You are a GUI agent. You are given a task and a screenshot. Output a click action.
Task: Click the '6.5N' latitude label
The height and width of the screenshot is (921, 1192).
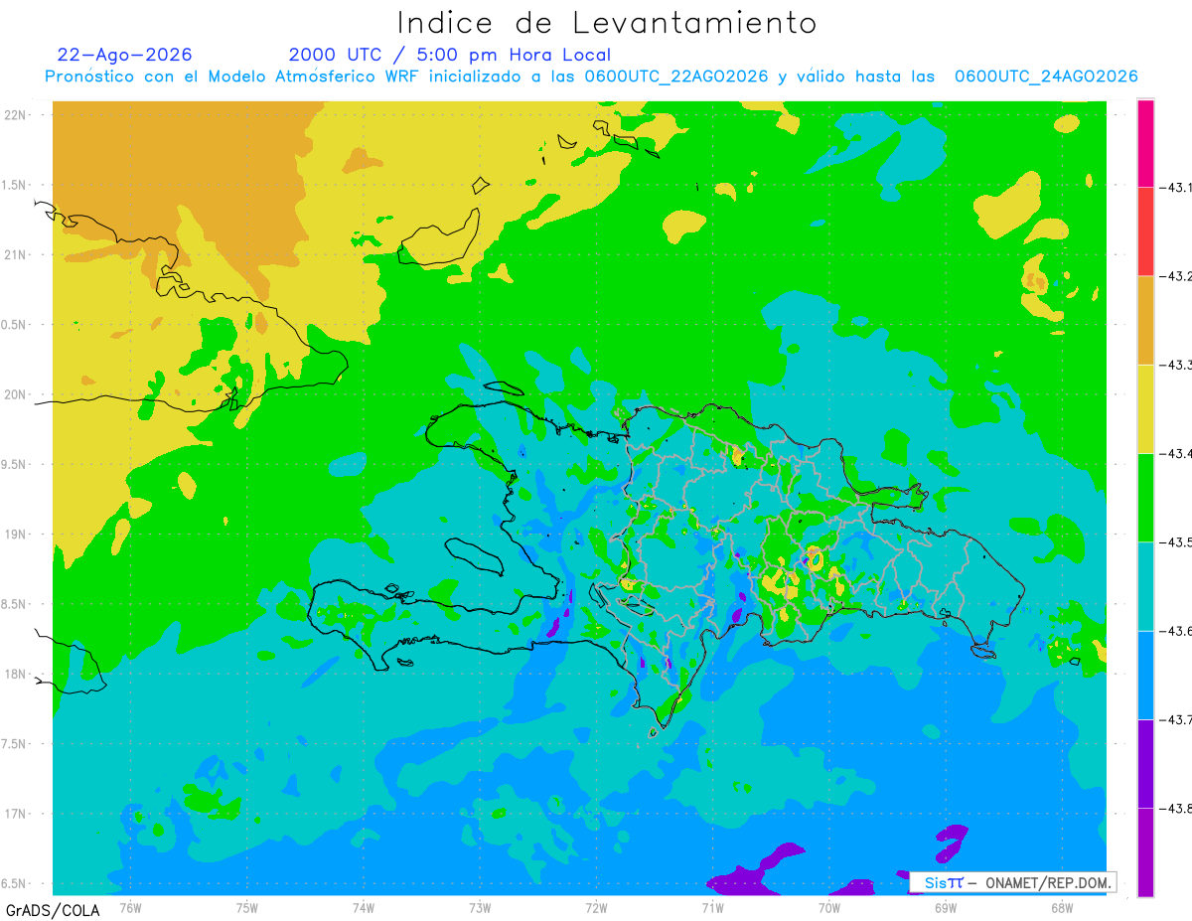(14, 883)
